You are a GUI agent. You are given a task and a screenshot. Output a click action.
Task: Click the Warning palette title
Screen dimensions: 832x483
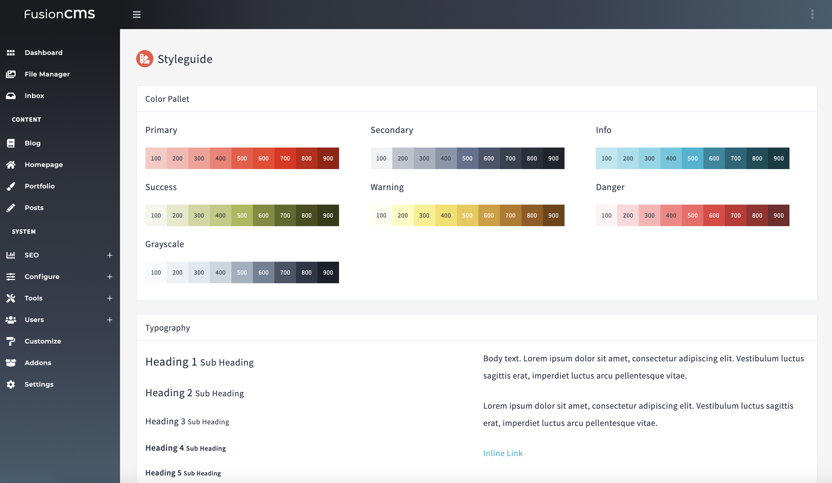tap(387, 187)
